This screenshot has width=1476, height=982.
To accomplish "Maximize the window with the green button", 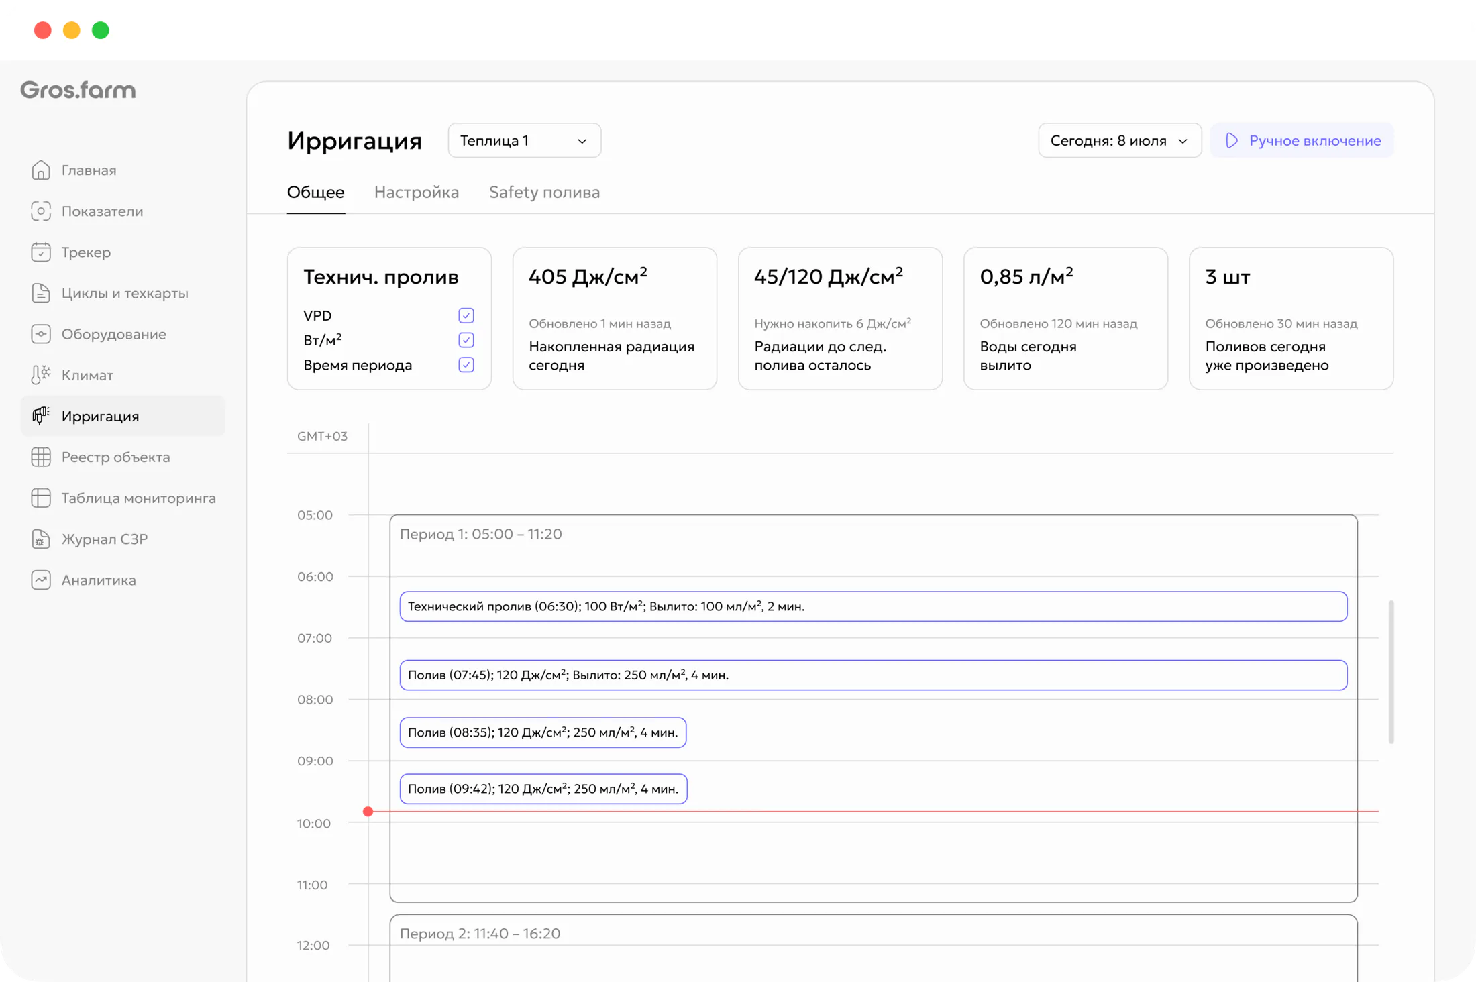I will click(x=101, y=30).
